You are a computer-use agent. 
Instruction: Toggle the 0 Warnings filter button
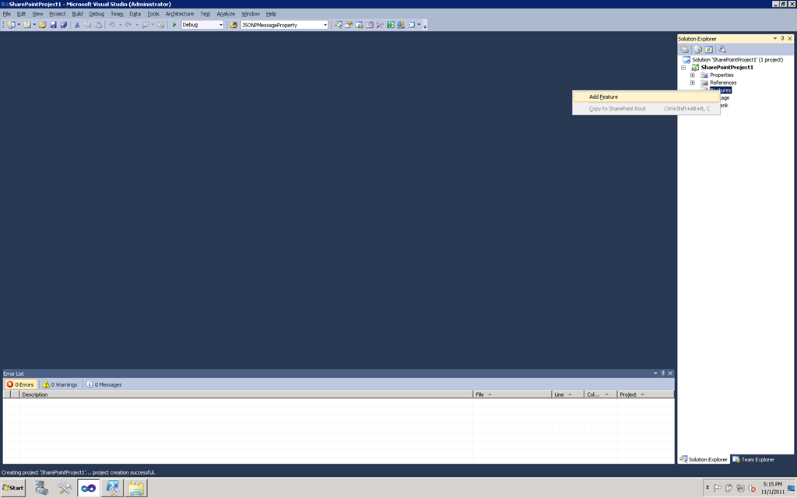(60, 384)
